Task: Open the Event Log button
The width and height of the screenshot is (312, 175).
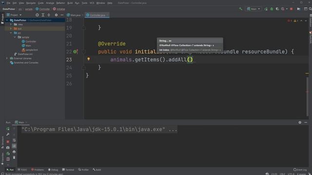Action: pyautogui.click(x=300, y=170)
